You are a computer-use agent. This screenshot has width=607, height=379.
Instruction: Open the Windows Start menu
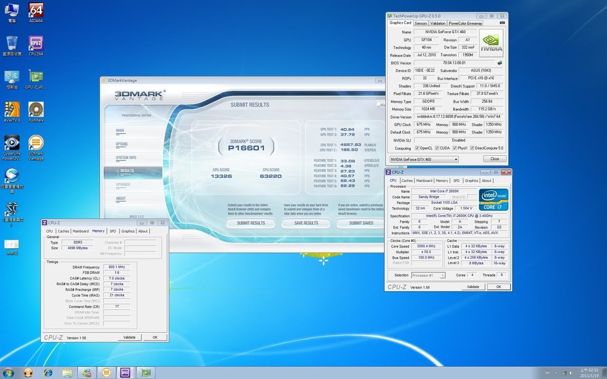coord(9,372)
